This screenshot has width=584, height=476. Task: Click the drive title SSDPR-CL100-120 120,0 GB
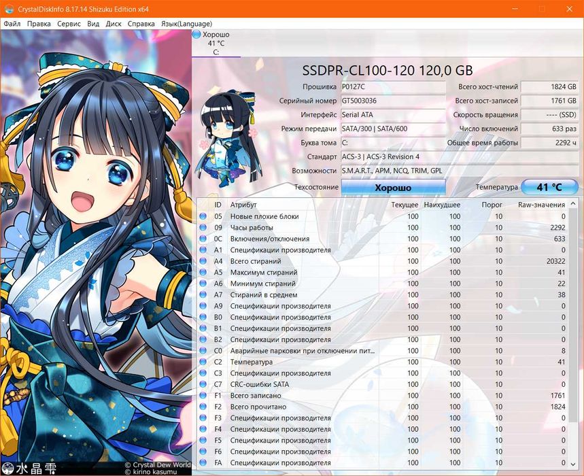(x=388, y=71)
